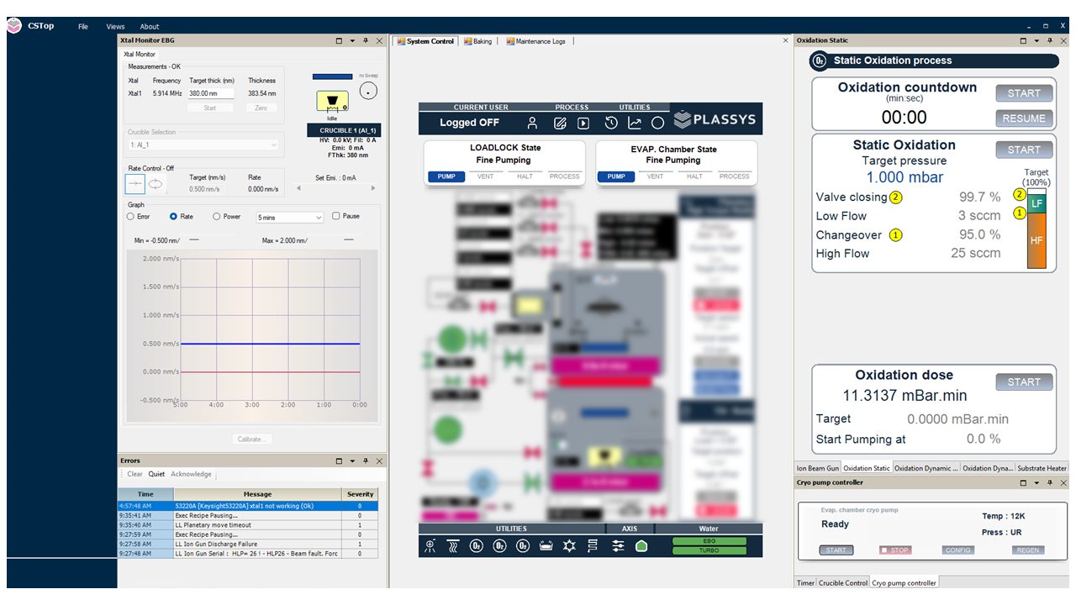
Task: Click the green home axis icon
Action: tap(641, 546)
